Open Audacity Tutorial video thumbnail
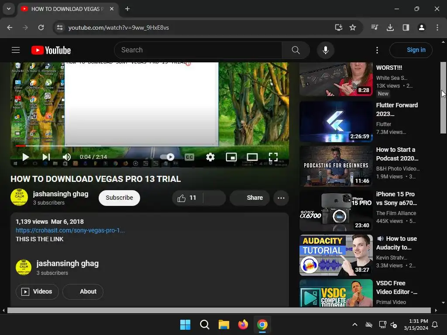 [336, 255]
